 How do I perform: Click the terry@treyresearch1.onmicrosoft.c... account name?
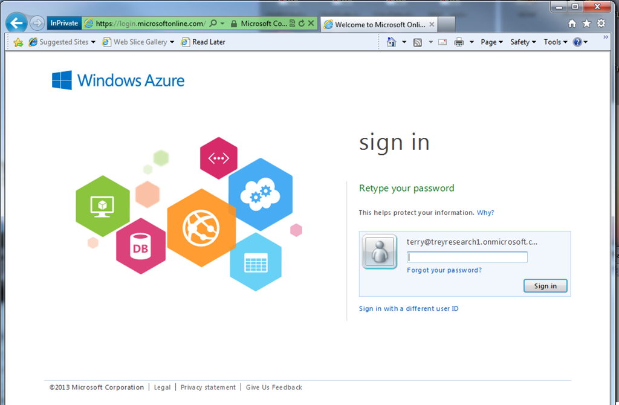tap(472, 242)
